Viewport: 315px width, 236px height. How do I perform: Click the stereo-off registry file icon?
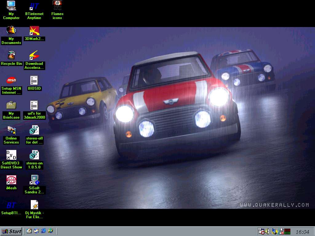tap(34, 130)
